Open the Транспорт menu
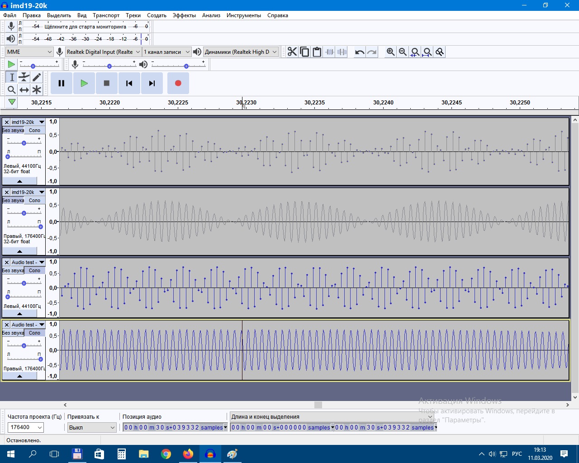The height and width of the screenshot is (463, 579). tap(106, 15)
